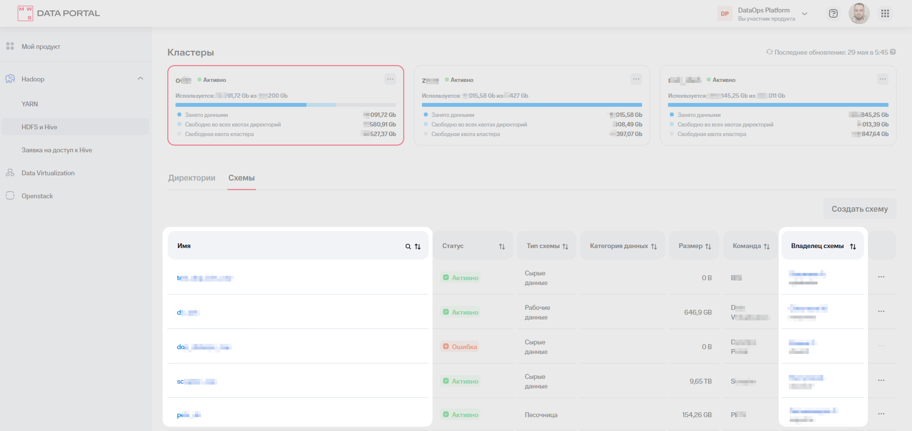The width and height of the screenshot is (912, 431).
Task: Go to YARN in the sidebar
Action: (30, 104)
